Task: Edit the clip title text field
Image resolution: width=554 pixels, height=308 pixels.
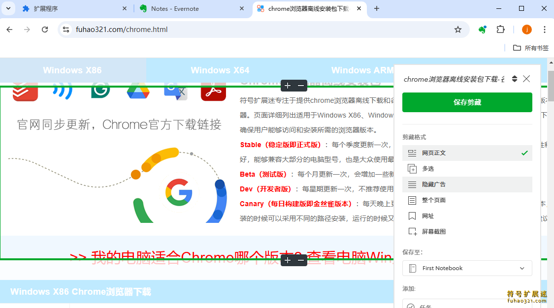Action: (x=455, y=79)
